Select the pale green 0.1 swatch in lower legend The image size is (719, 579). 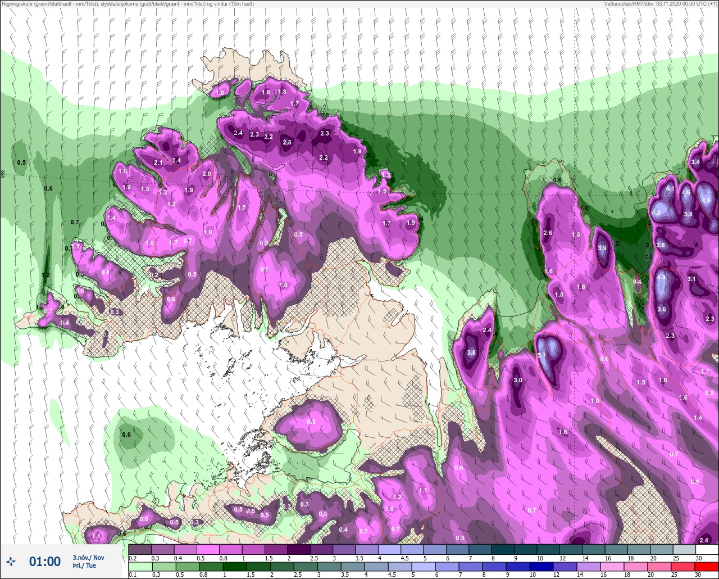click(x=140, y=567)
